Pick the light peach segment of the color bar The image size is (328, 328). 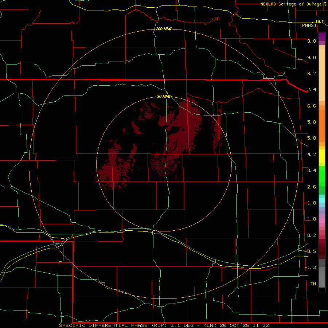click(322, 75)
